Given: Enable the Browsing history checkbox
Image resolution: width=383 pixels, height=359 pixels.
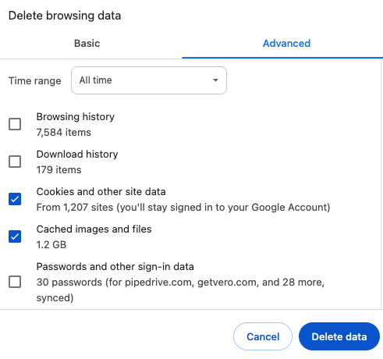Looking at the screenshot, I should [15, 124].
